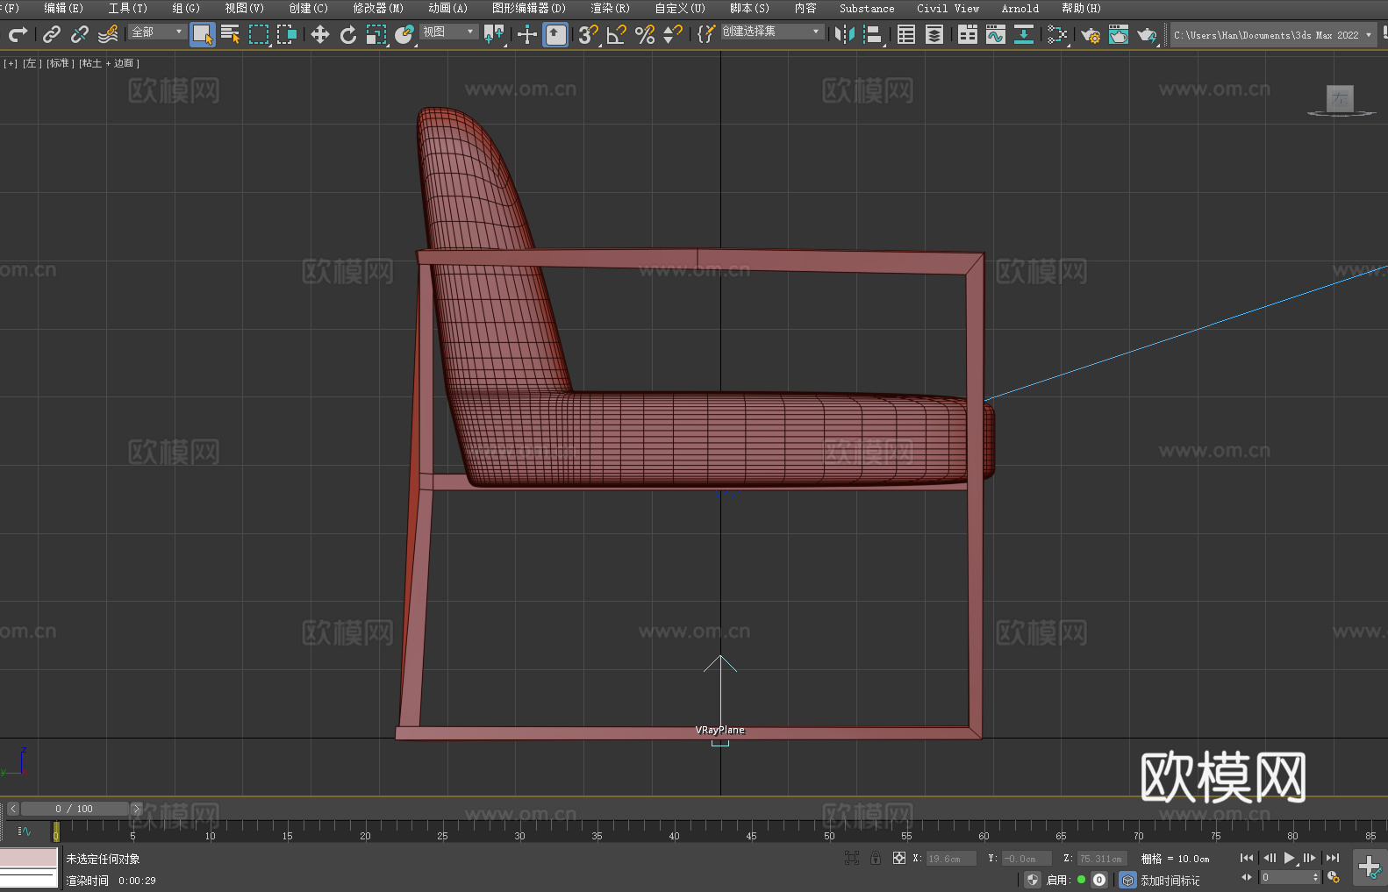Open the 渲染(R) menu
The height and width of the screenshot is (892, 1388).
coord(611,8)
